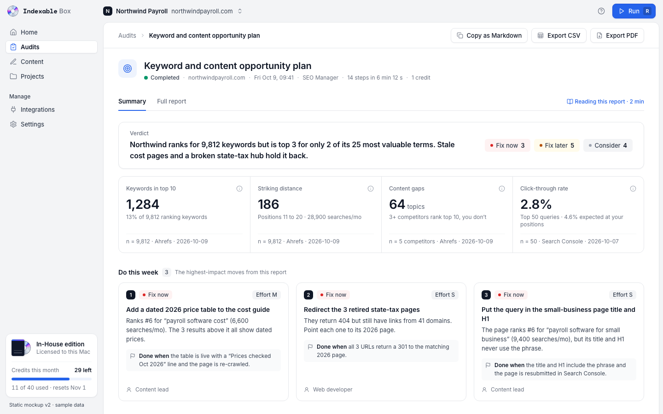Screen dimensions: 663x414
Task: Click the 2.8% click-through rate value
Action: [x=536, y=204]
